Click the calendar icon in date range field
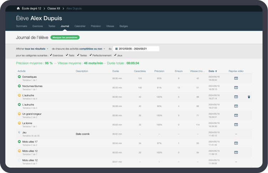Viewport: 268px width, 173px height. click(x=116, y=49)
